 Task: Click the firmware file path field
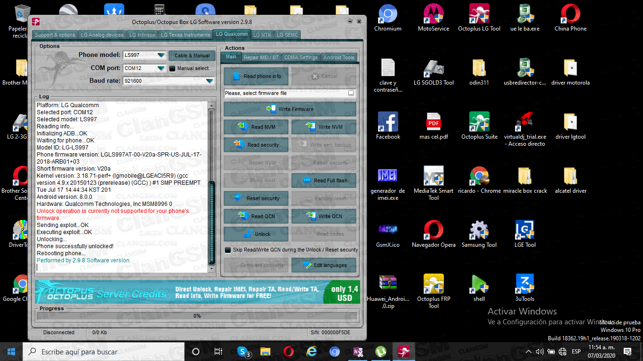[286, 94]
